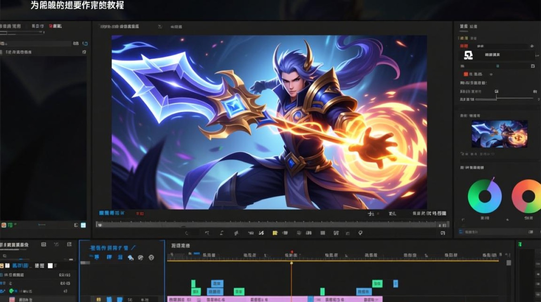Click the light-blue square icon below the source panel
This screenshot has height=302, width=541.
pos(83,225)
